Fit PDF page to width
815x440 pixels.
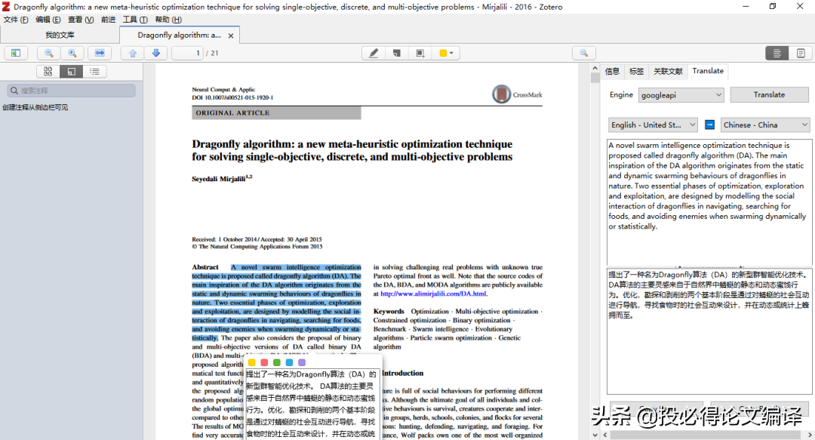(x=100, y=53)
